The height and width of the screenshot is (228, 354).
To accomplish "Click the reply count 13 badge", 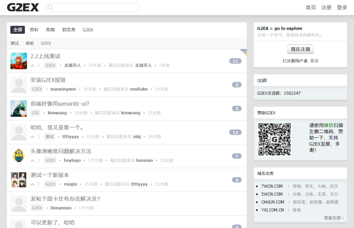I will point(235,132).
